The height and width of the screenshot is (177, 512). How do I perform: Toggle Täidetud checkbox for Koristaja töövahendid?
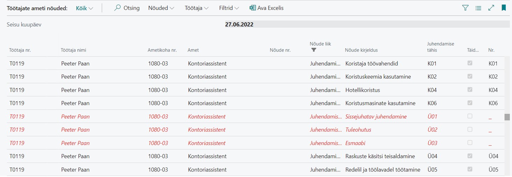tap(470, 63)
